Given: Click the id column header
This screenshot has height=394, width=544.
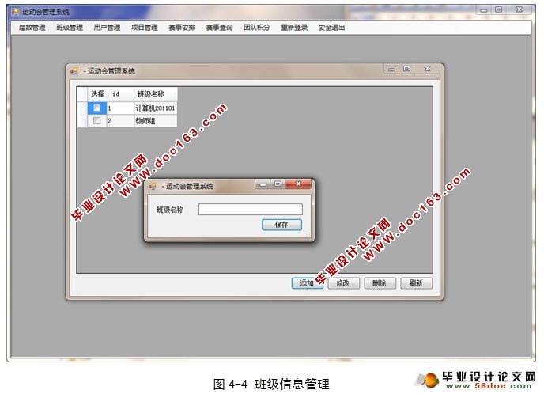Looking at the screenshot, I should point(120,94).
